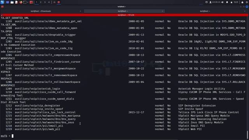Close the rightmost terminal tab
Viewport: 249px width, 140px height.
tap(245, 11)
